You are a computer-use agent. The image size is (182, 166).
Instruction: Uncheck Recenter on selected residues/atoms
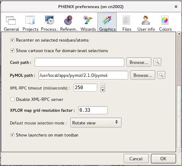click(x=13, y=40)
